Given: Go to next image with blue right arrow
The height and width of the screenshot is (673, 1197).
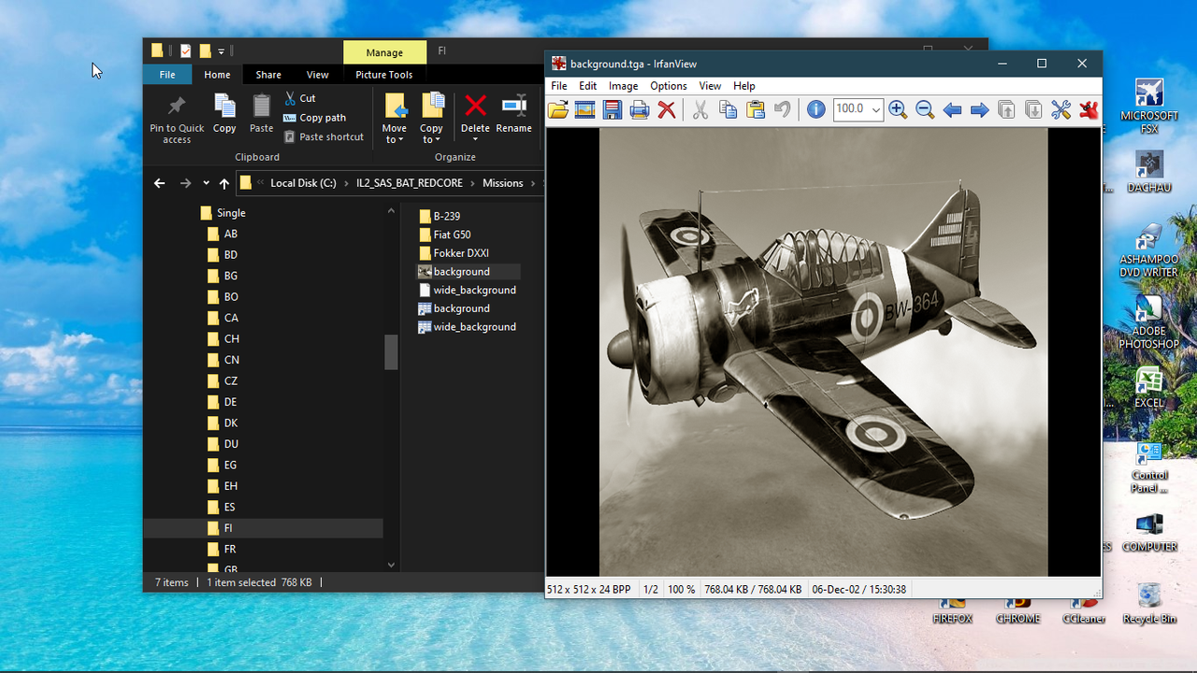Looking at the screenshot, I should pyautogui.click(x=979, y=110).
